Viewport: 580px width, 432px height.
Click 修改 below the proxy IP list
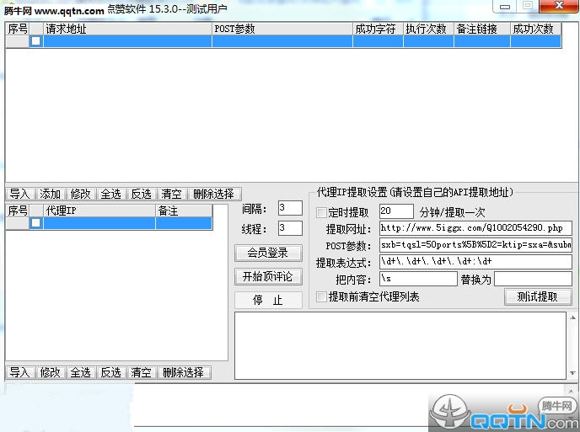(x=51, y=372)
